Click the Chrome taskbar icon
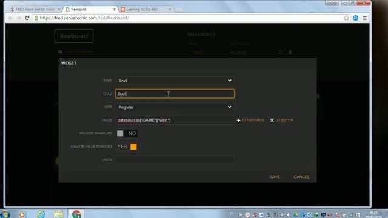The width and height of the screenshot is (388, 218). [x=76, y=214]
